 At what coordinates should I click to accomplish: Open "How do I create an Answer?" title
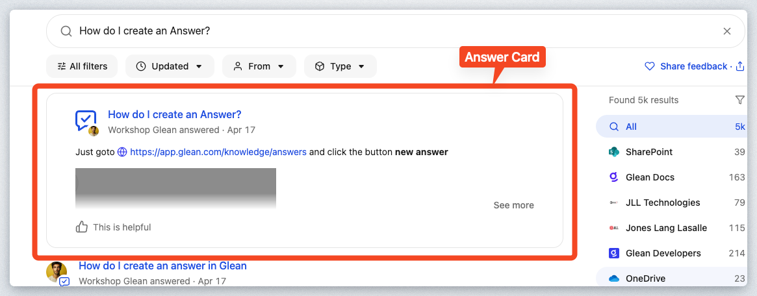(x=174, y=115)
